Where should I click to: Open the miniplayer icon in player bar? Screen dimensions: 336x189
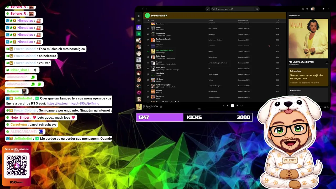point(325,107)
